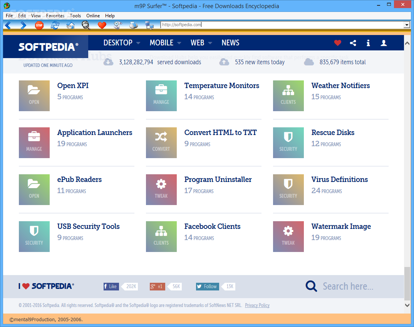Open the Help menu
Image resolution: width=414 pixels, height=327 pixels.
click(110, 15)
